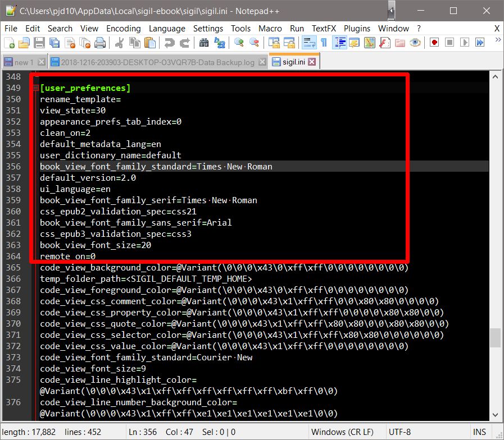Viewport: 504px width, 440px height.
Task: Zoom in with the magnifier plus icon
Action: (239, 43)
